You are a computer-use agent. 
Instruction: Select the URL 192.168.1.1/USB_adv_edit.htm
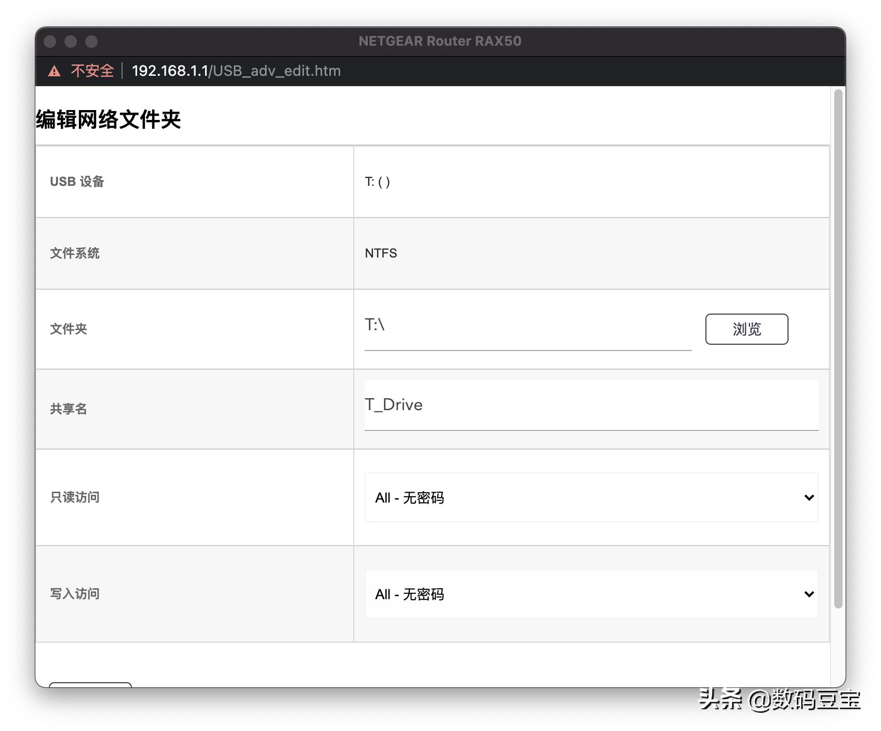pos(236,71)
